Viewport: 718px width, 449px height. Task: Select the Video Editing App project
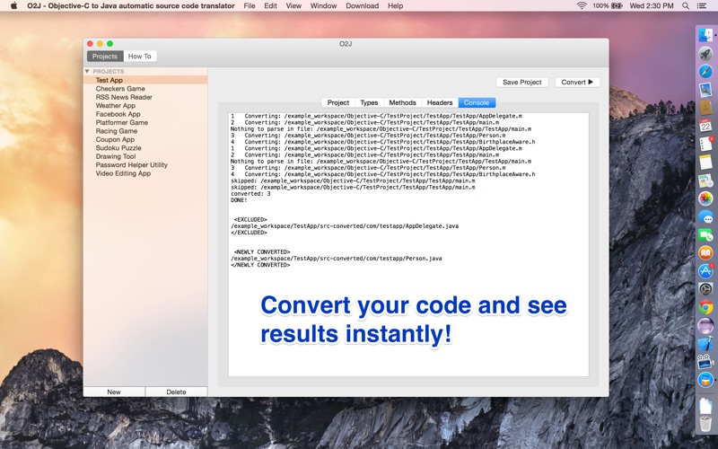[145, 173]
